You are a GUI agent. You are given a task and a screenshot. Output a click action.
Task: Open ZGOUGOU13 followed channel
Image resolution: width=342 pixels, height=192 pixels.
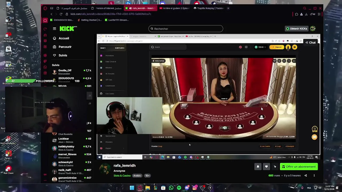click(x=72, y=79)
